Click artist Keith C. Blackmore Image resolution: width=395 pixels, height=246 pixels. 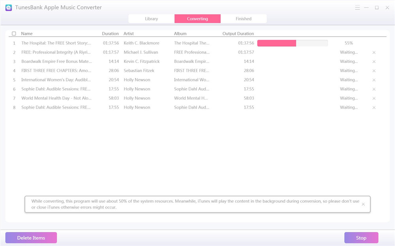point(141,43)
